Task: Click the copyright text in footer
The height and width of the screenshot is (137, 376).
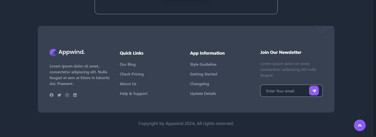Action: 186,123
